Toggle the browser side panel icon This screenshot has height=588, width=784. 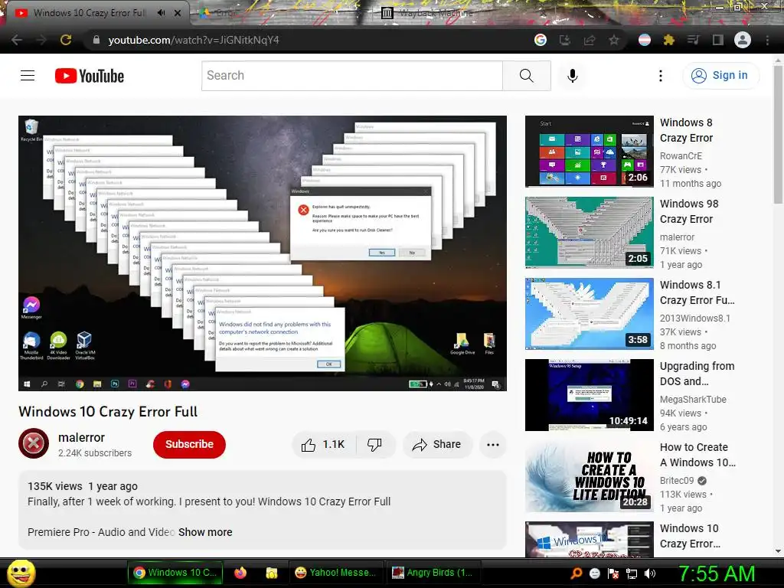[718, 40]
